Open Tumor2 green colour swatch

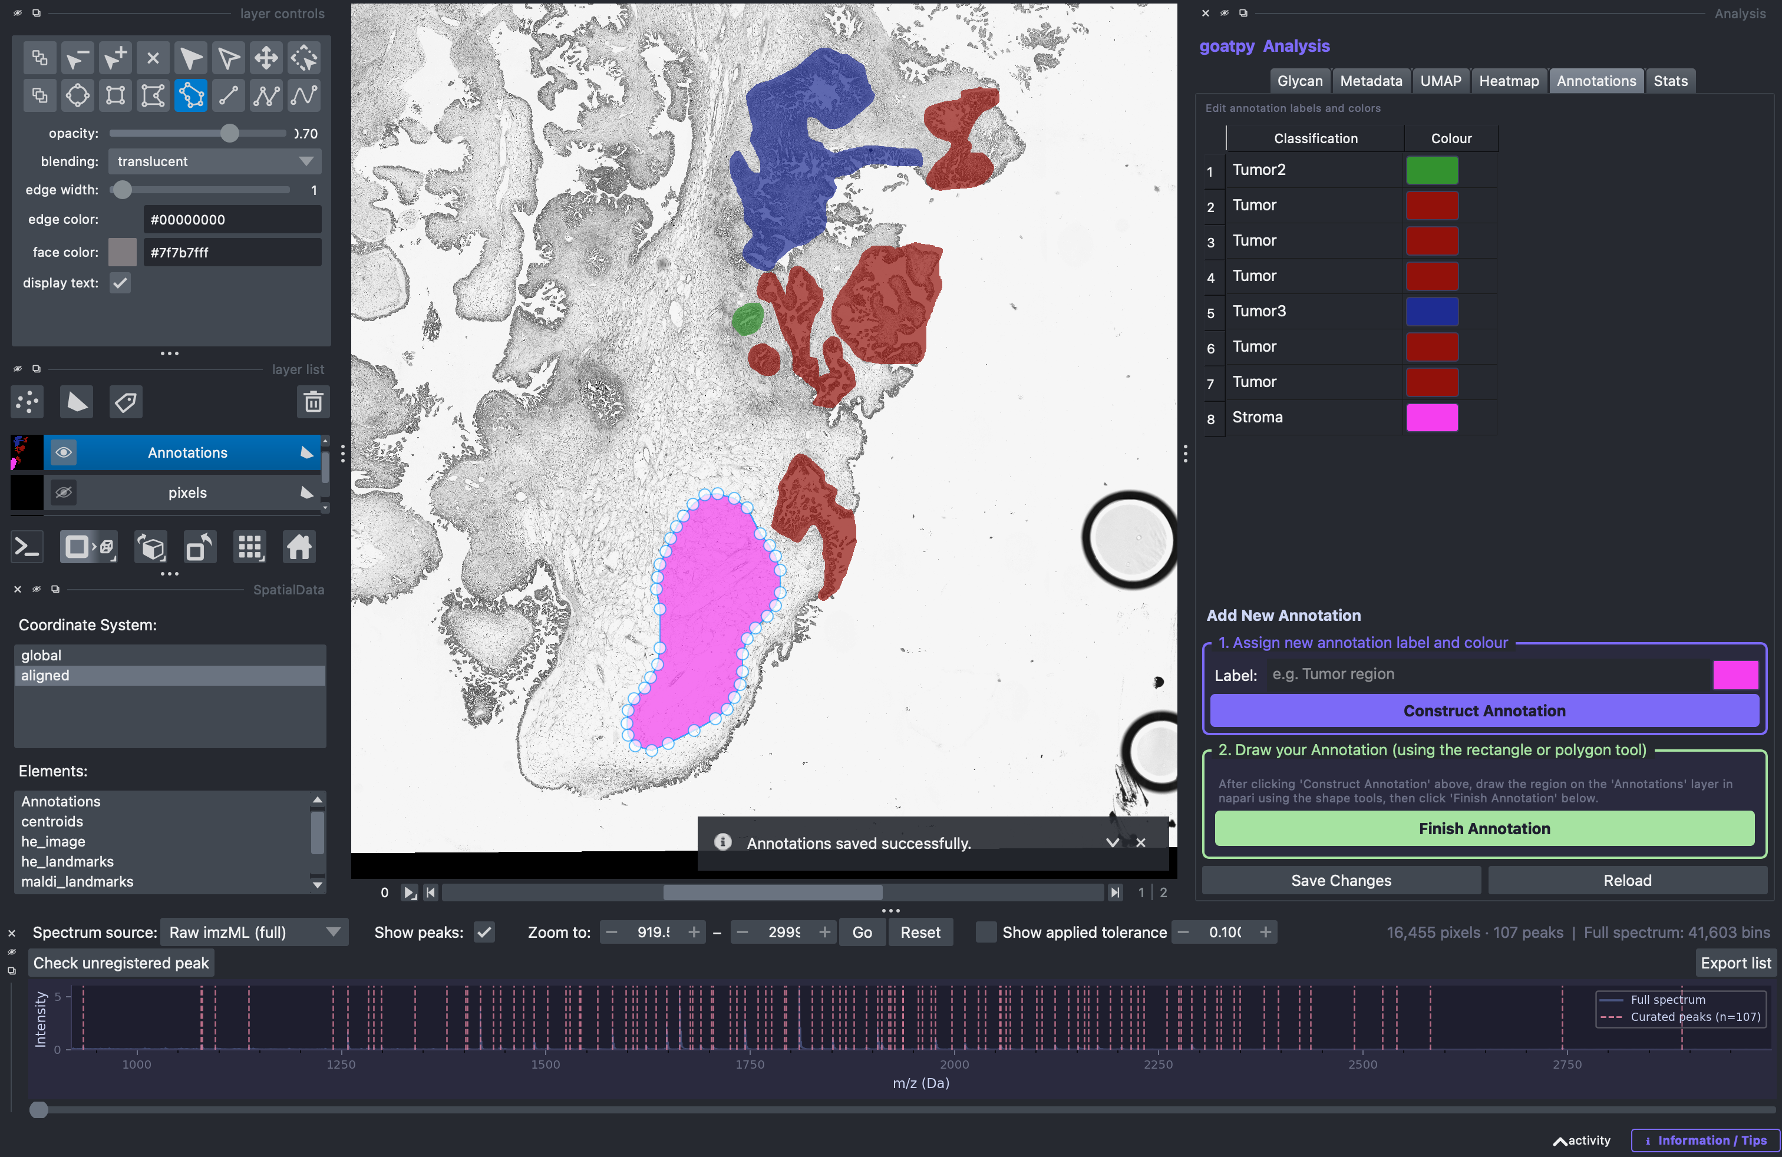click(1431, 170)
